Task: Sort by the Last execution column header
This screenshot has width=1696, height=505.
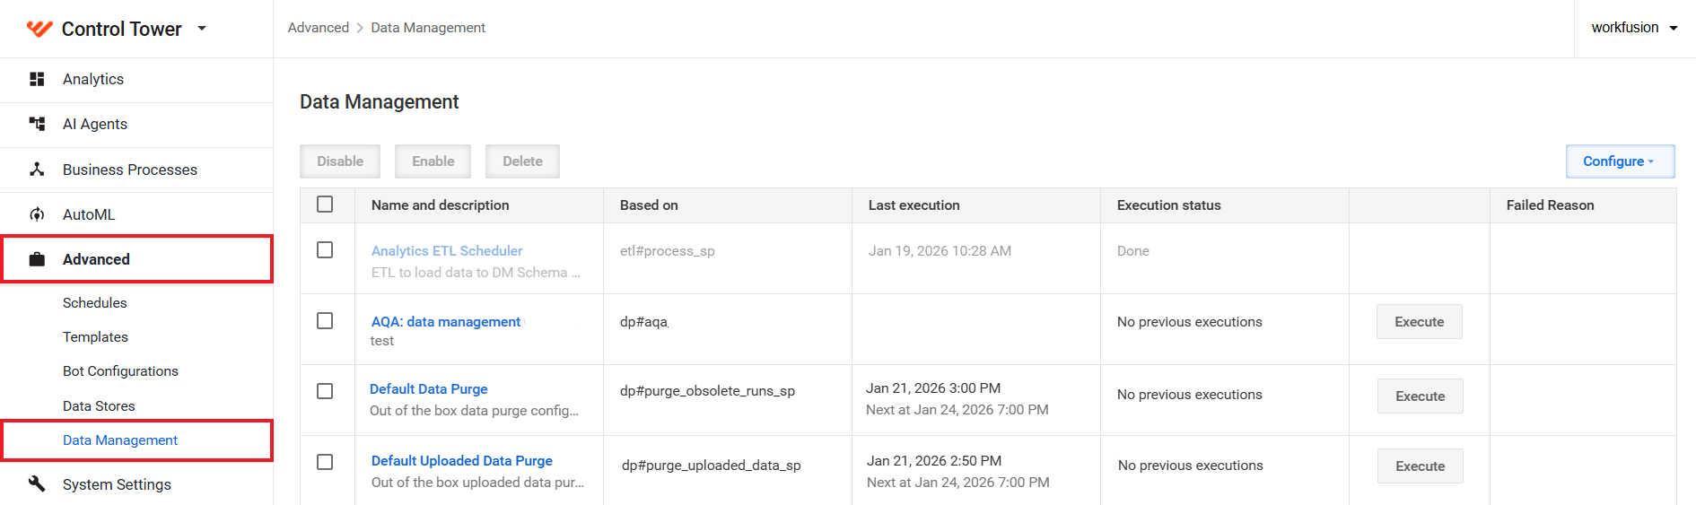Action: pyautogui.click(x=914, y=205)
